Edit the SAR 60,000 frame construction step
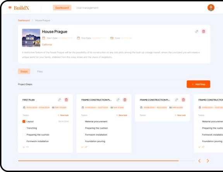Screen dimensions: 223x172 point(177,100)
